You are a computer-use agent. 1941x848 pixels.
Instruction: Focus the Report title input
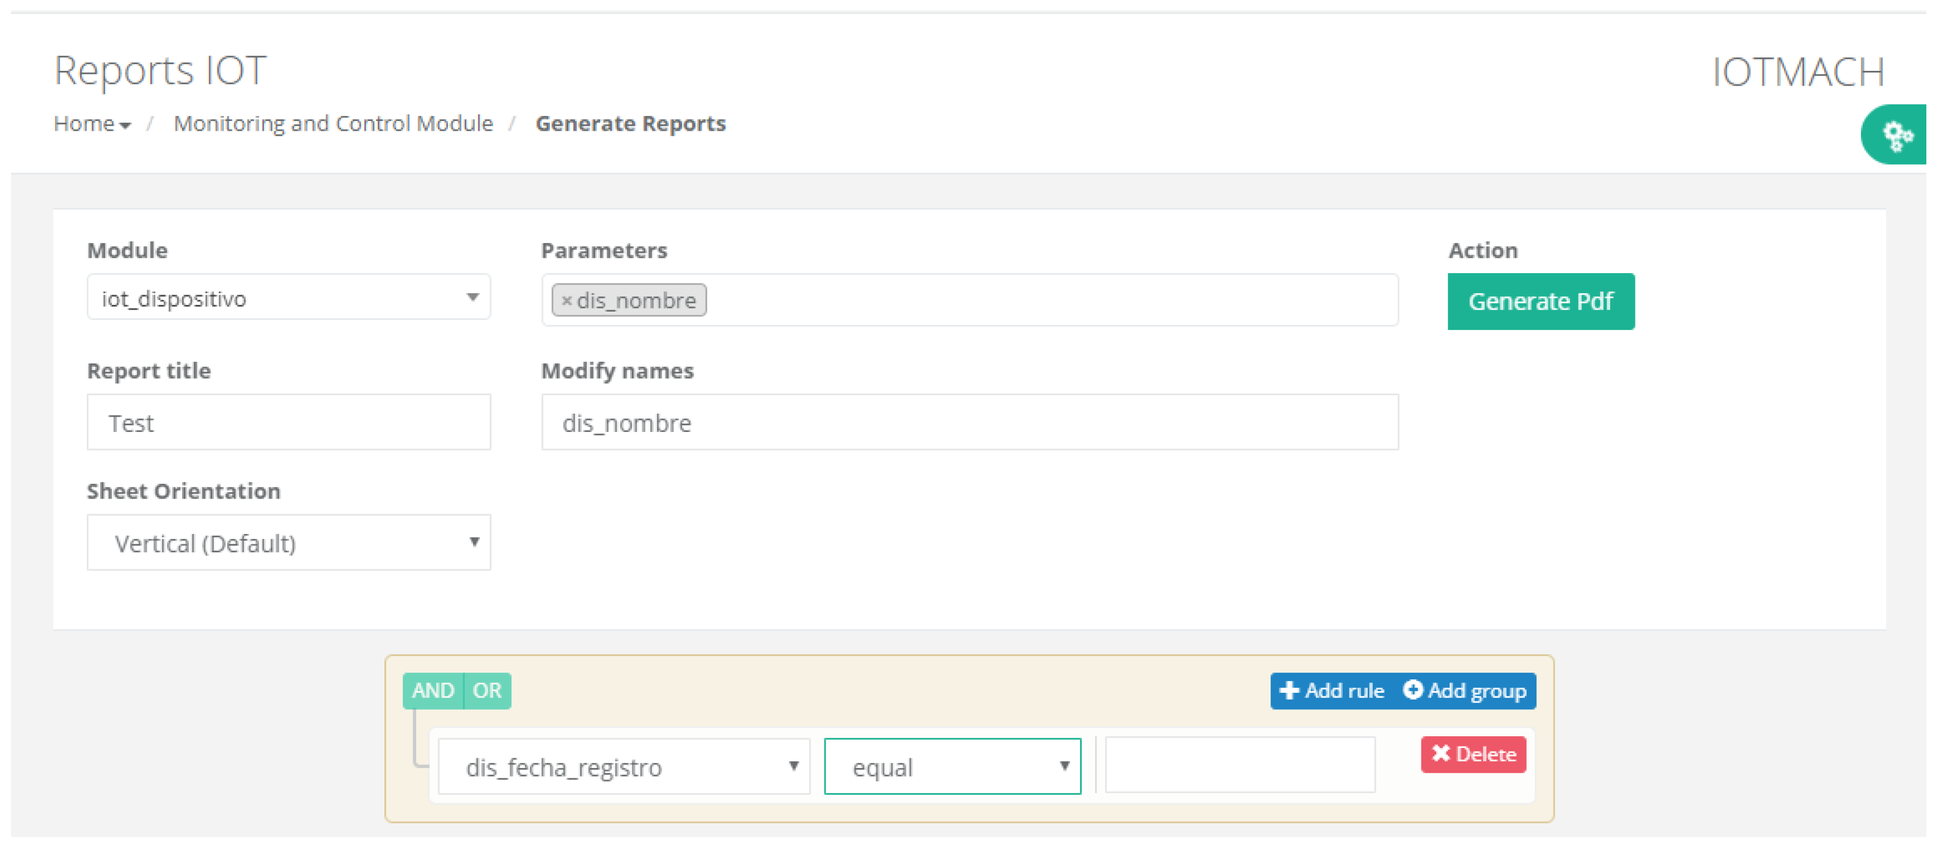coord(288,423)
